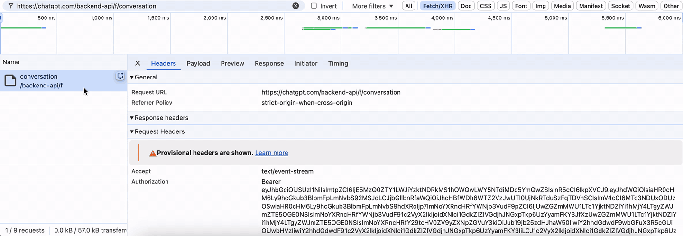
Task: Click the text/event-stream Accept value
Action: (x=287, y=171)
